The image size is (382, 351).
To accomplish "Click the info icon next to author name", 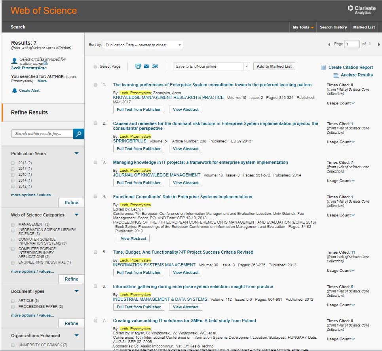I will 45,63.
